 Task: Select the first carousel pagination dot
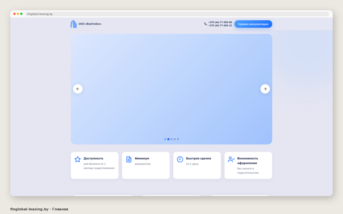pos(165,139)
